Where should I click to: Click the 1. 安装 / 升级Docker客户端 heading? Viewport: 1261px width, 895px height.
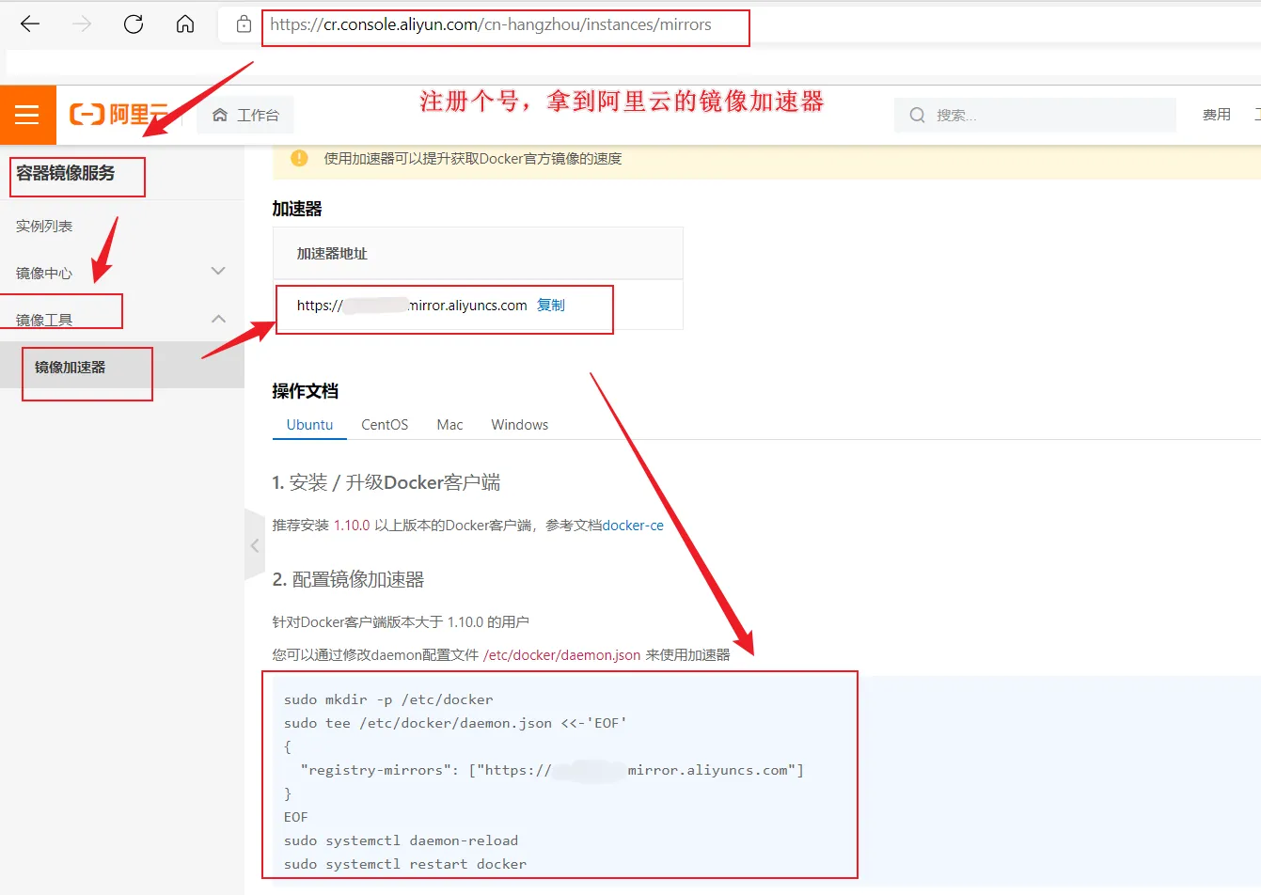click(x=386, y=483)
